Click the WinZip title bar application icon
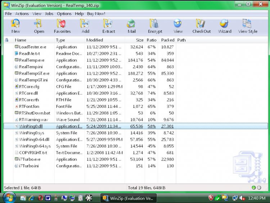 click(6, 5)
